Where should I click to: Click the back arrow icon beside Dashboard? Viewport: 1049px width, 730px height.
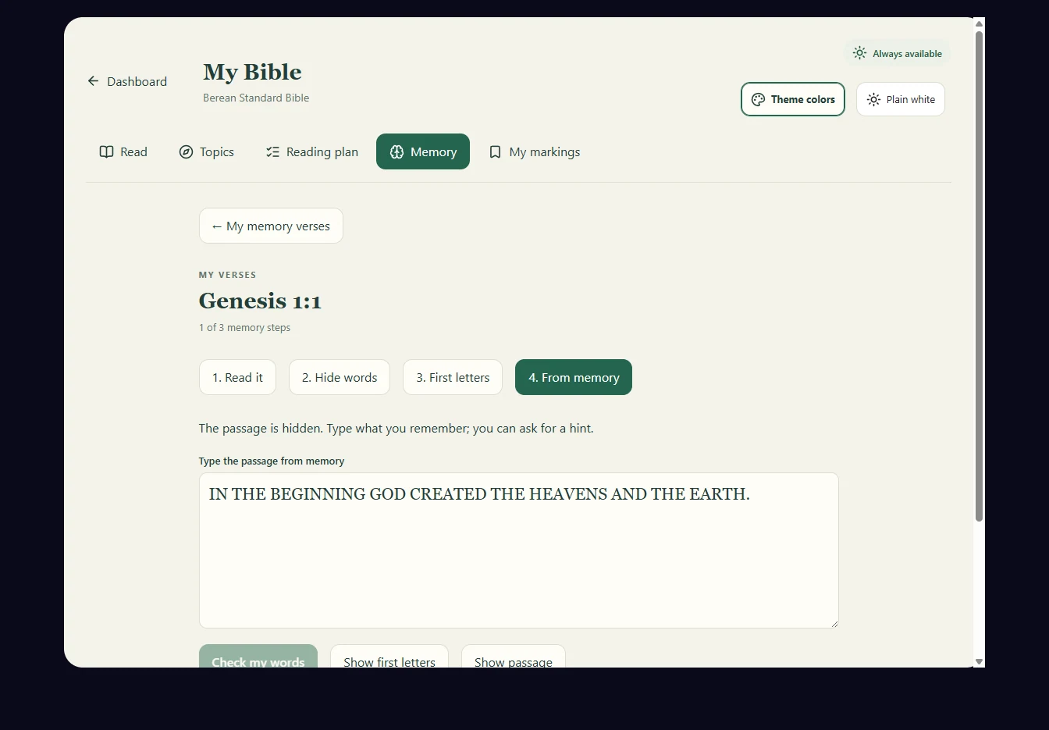pyautogui.click(x=93, y=81)
